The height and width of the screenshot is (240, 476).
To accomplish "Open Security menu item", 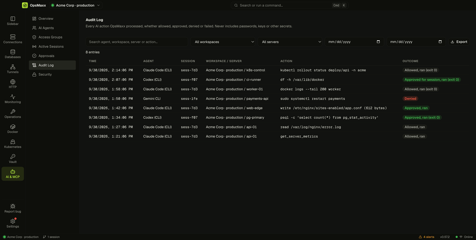I will 52,74.
